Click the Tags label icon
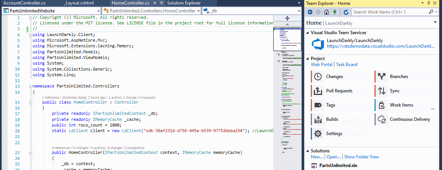Screen dimensions: 442x170 (318, 105)
